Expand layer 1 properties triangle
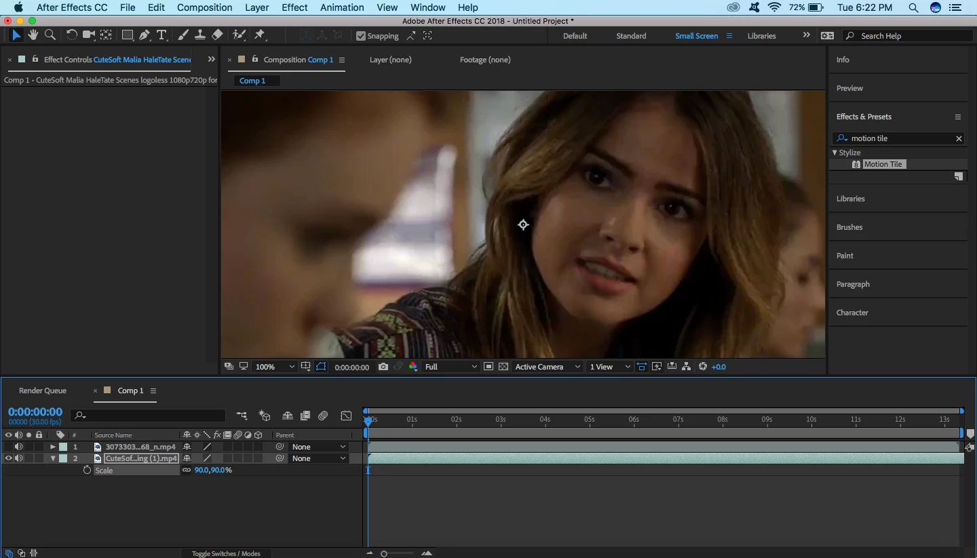977x558 pixels. click(x=53, y=447)
